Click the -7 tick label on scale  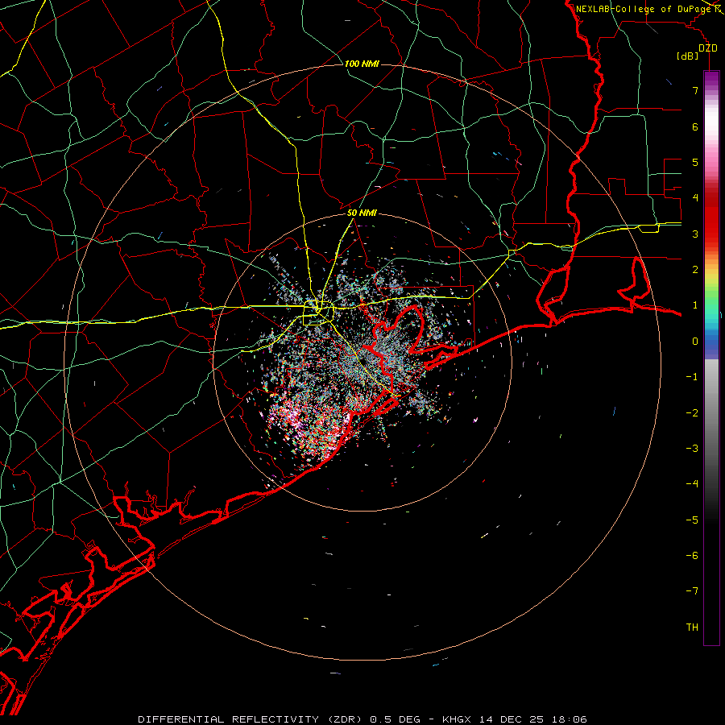point(692,591)
